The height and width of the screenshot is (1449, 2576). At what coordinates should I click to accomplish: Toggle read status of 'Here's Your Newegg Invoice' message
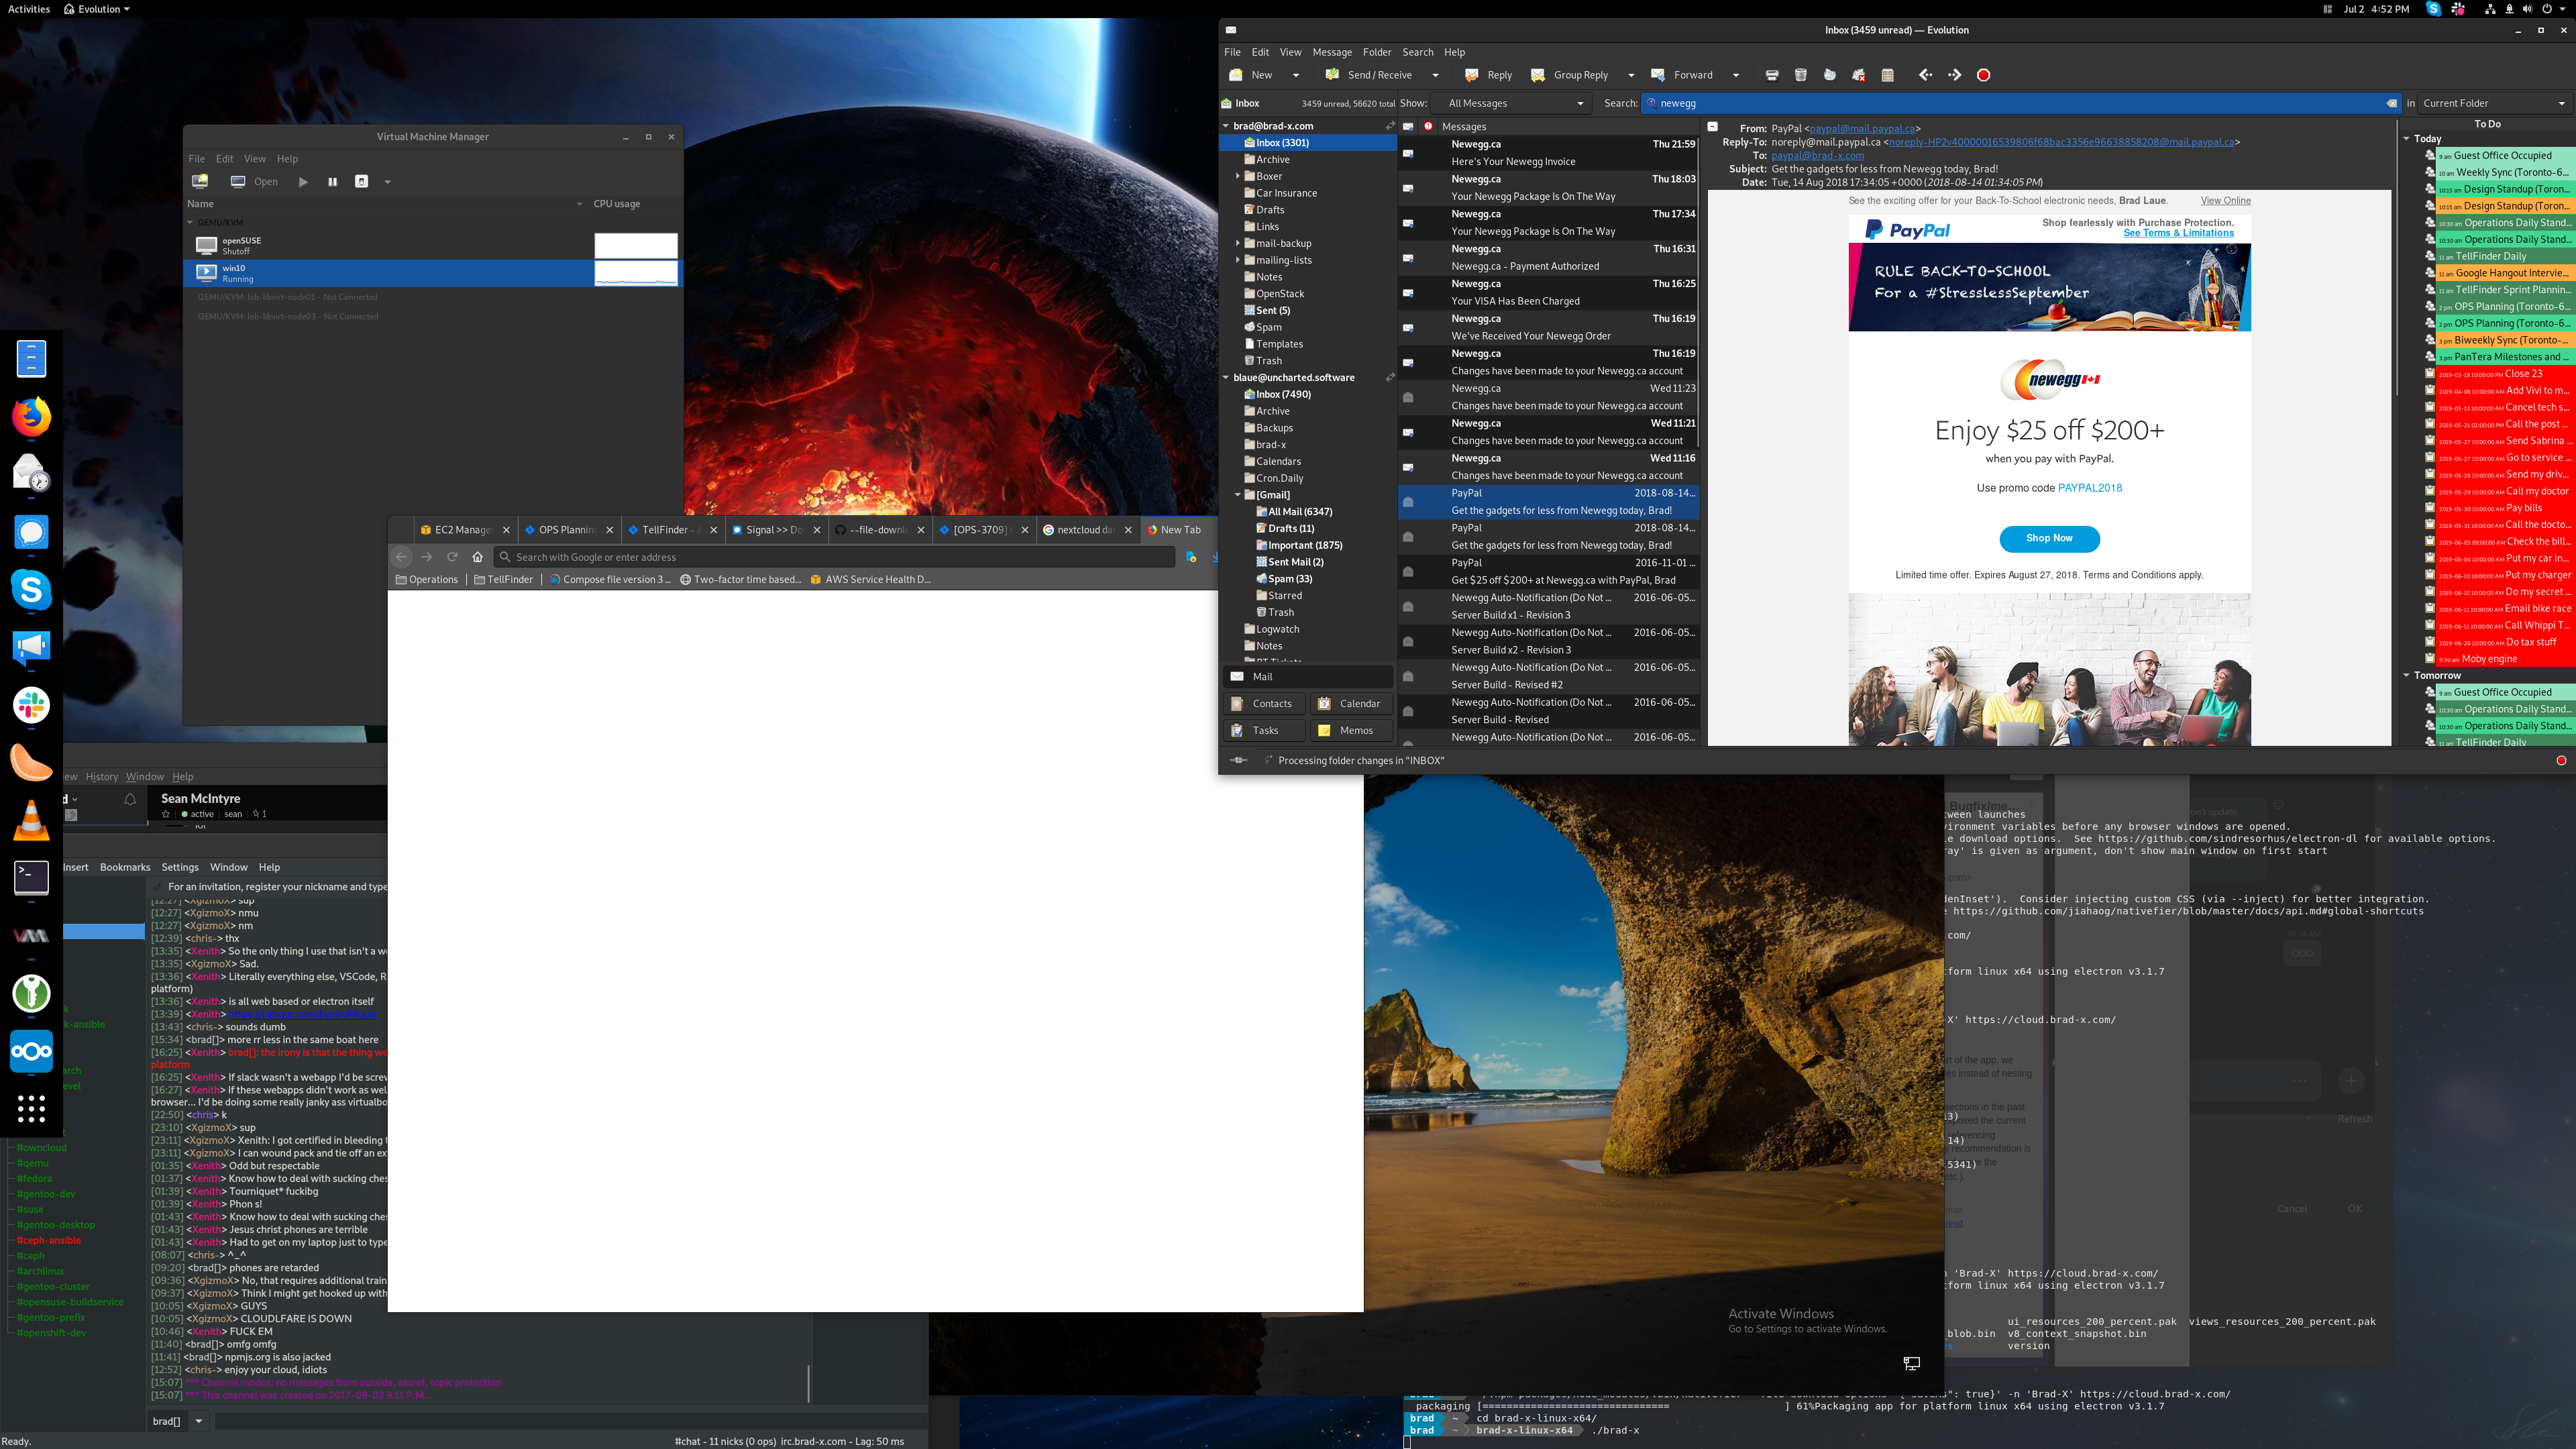point(1408,153)
